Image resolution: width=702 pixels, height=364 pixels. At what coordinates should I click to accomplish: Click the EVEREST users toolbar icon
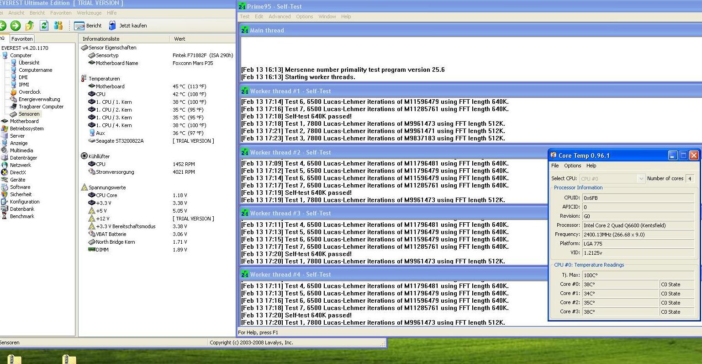click(x=58, y=26)
